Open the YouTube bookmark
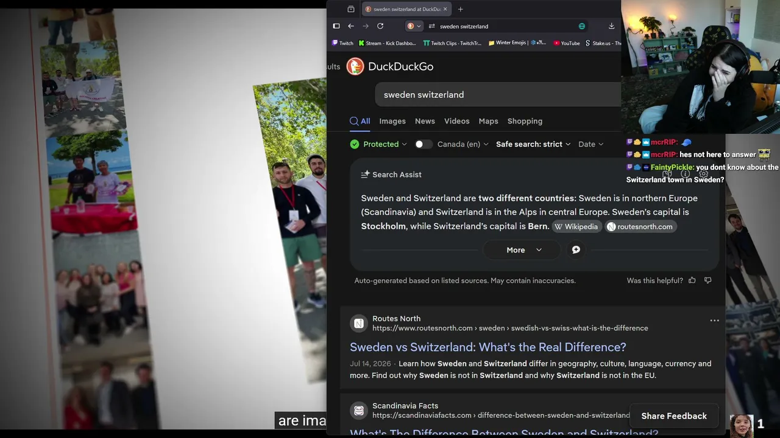 (x=567, y=43)
